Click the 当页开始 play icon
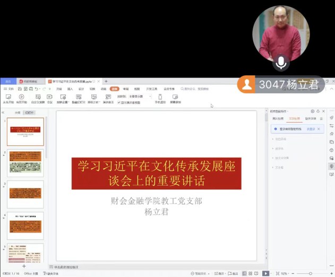335x277 pixels. (x=21, y=97)
